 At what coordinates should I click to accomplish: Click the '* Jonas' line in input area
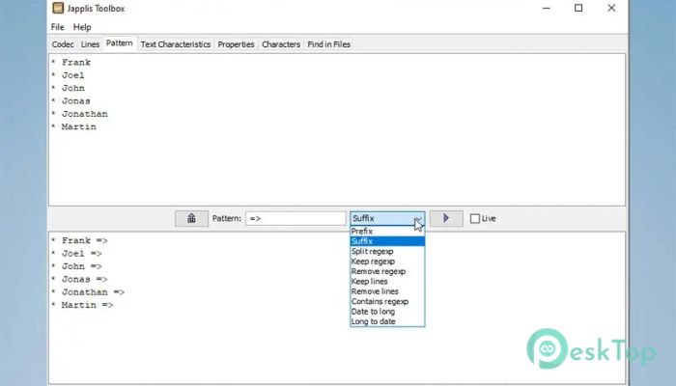point(70,101)
